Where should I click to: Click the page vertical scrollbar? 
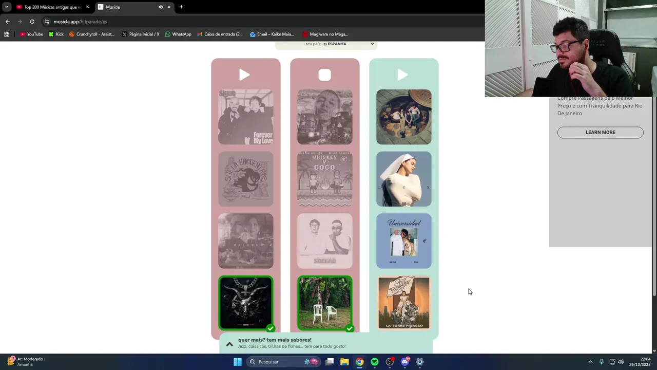click(x=654, y=170)
